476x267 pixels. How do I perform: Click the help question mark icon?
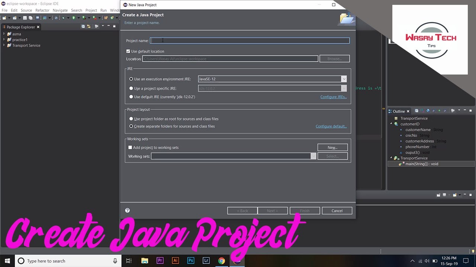(x=128, y=210)
